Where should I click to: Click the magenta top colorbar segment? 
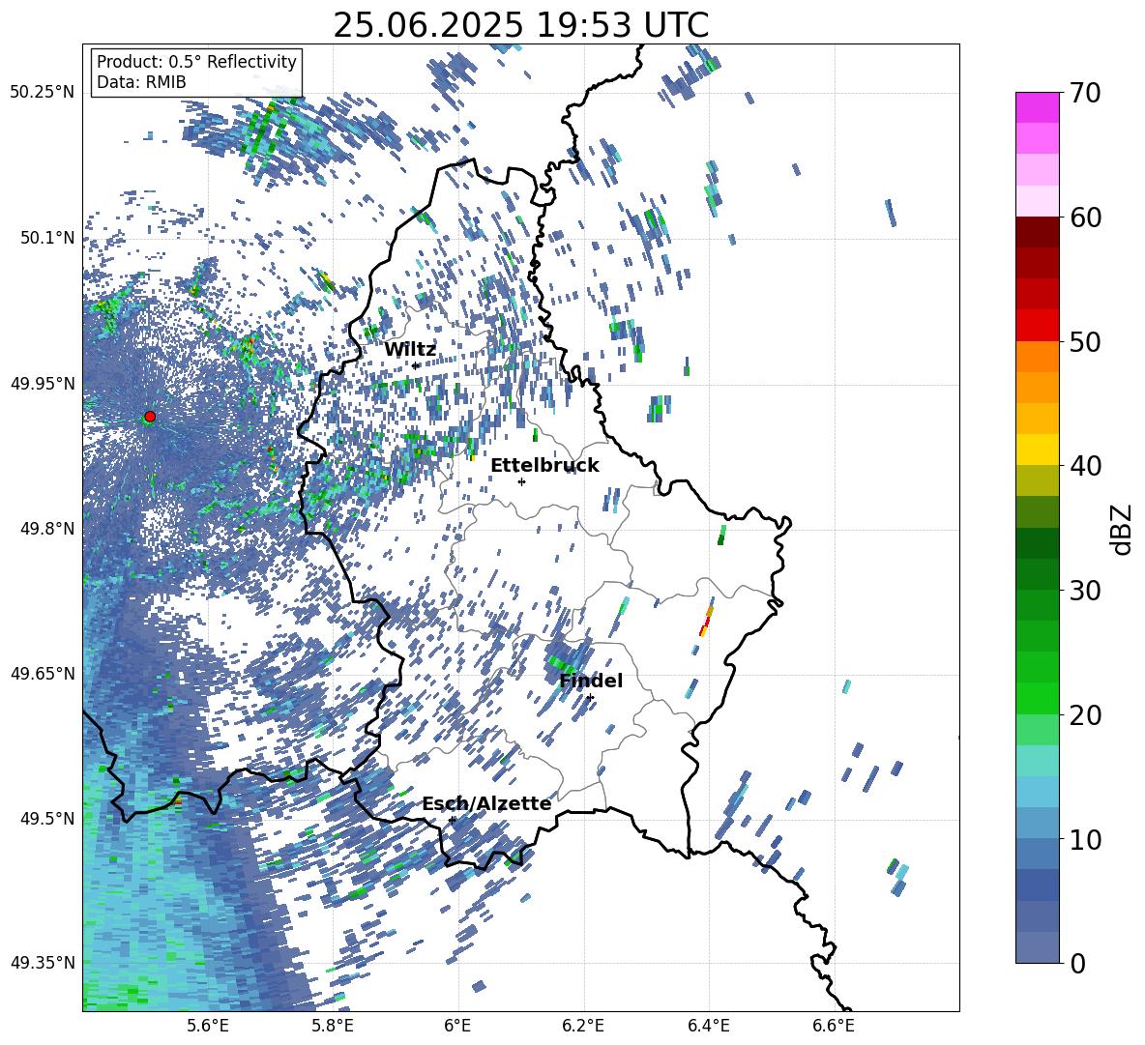(x=1037, y=107)
